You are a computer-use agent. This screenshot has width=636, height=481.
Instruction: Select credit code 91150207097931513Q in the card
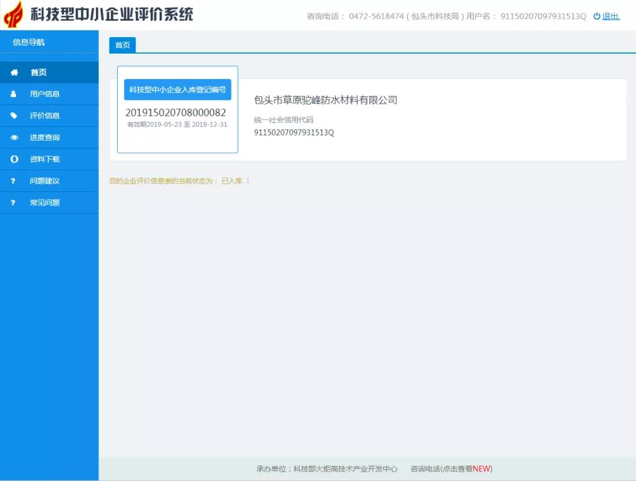pos(294,132)
